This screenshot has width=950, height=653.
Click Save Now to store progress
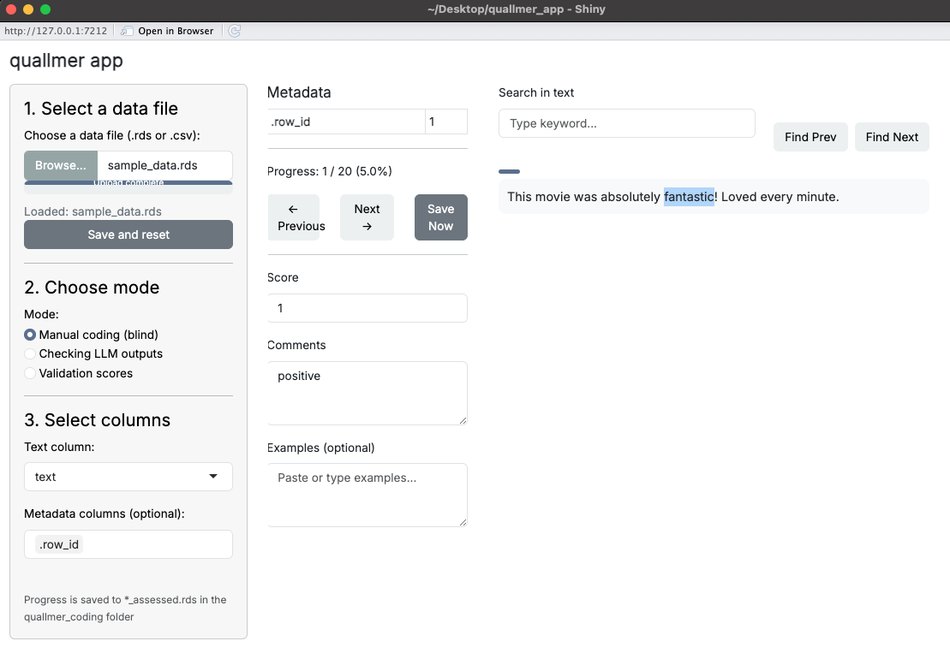coord(440,217)
